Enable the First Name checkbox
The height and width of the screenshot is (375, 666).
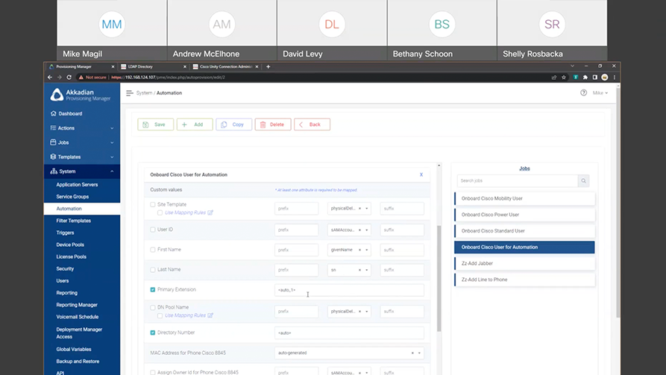tap(153, 250)
